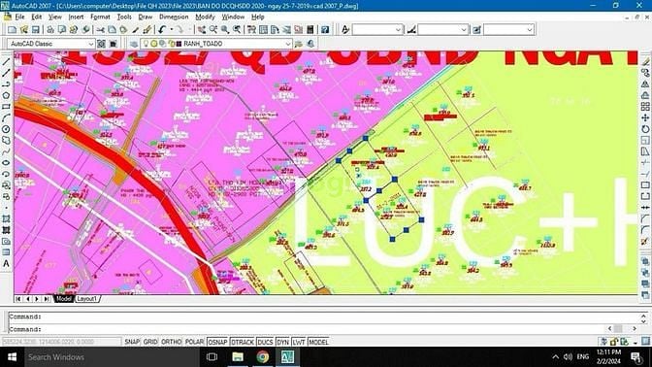Activate the Pan Realtime icon
The width and height of the screenshot is (652, 367).
[202, 29]
